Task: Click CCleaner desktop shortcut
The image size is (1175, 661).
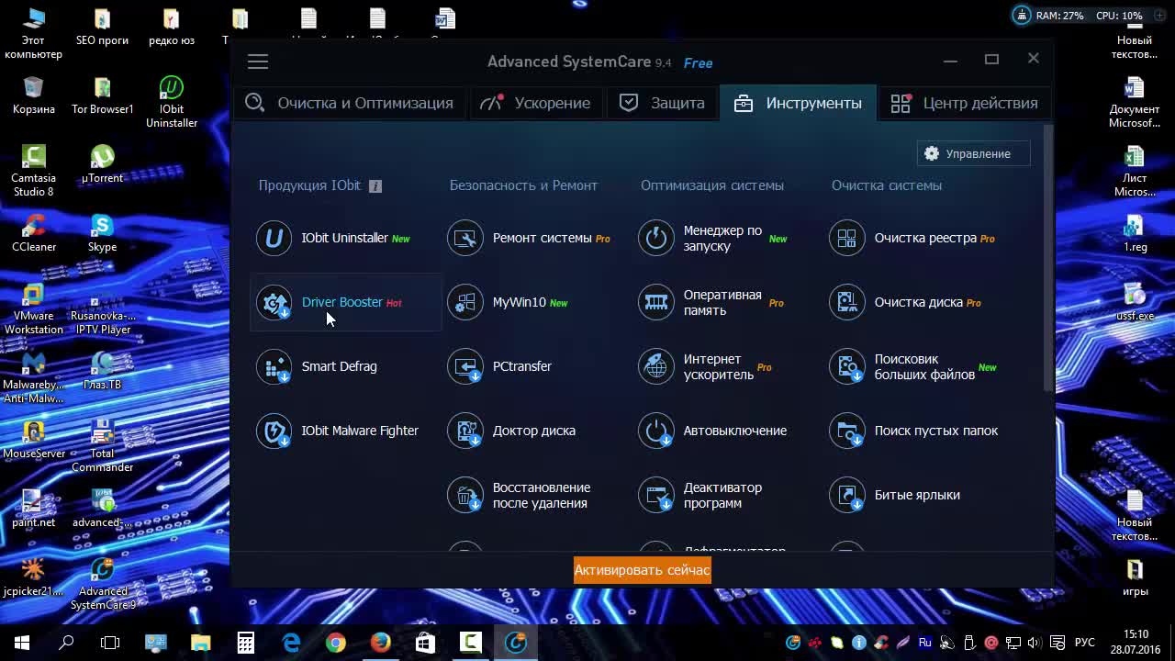Action: [x=34, y=232]
